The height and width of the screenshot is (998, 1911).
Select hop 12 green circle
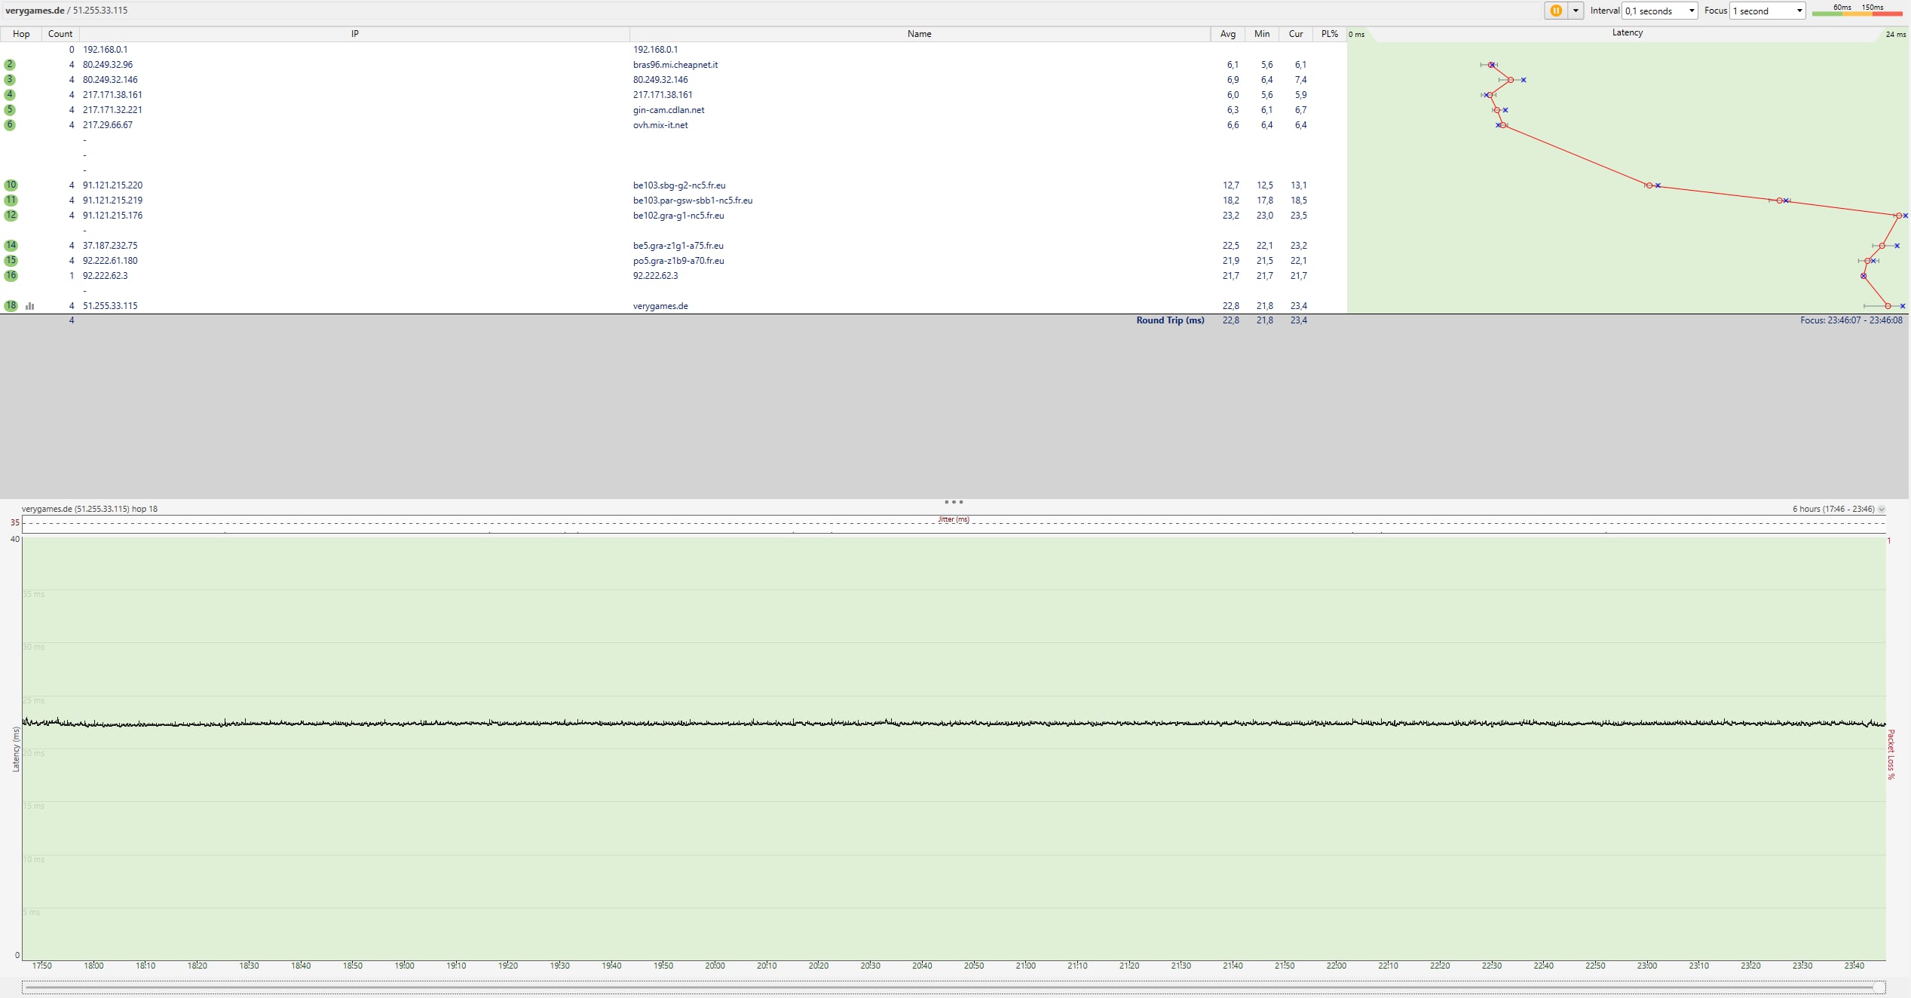(11, 216)
